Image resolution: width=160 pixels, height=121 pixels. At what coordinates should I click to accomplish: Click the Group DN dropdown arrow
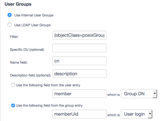[155, 94]
